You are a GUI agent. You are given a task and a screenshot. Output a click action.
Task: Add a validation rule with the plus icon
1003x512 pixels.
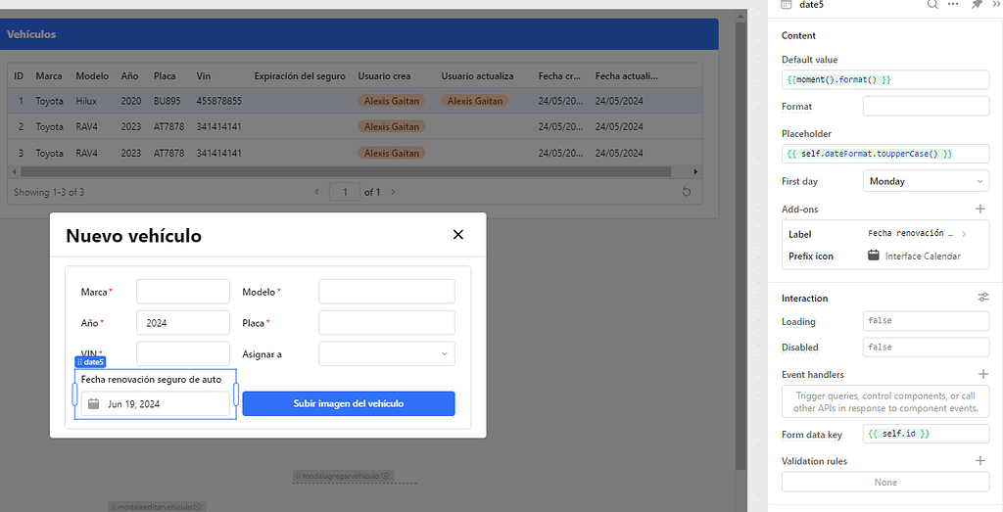979,460
